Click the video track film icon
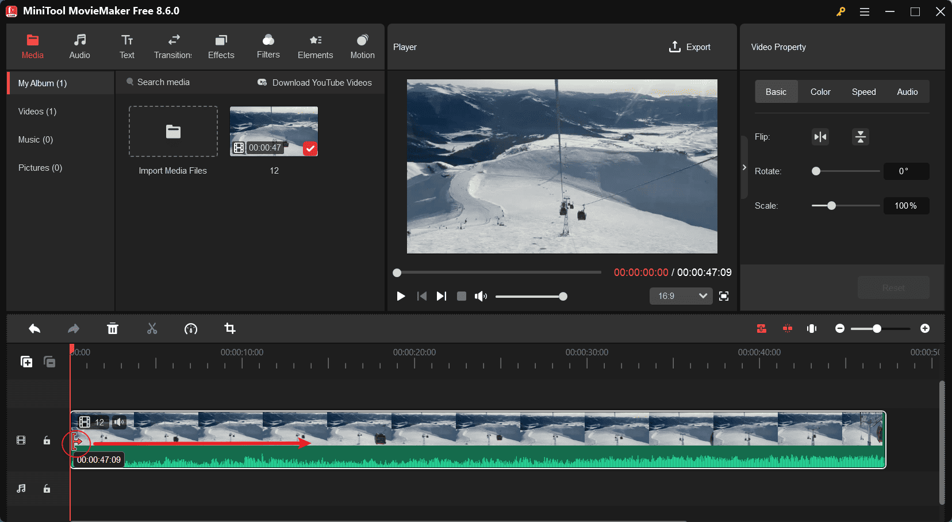This screenshot has height=522, width=952. coord(21,440)
